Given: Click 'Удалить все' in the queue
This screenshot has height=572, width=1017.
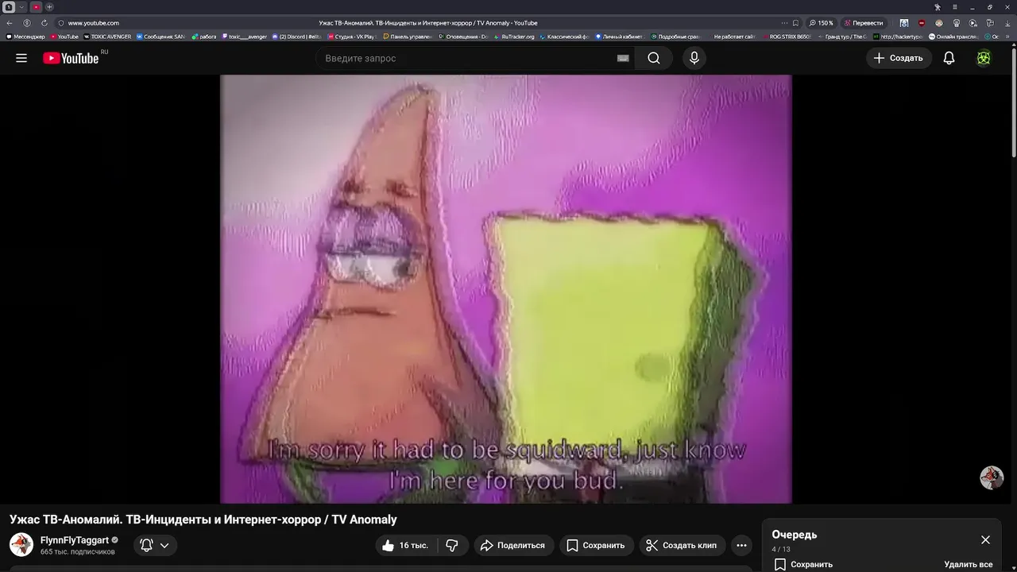Looking at the screenshot, I should pos(969,564).
